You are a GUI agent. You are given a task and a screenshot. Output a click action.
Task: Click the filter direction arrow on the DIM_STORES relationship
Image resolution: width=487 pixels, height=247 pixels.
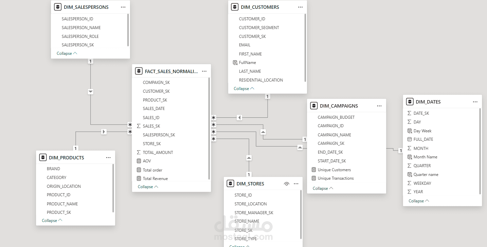[x=249, y=158]
